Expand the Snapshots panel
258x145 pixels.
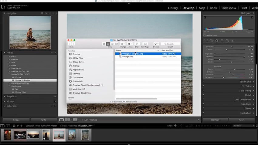pyautogui.click(x=5, y=96)
